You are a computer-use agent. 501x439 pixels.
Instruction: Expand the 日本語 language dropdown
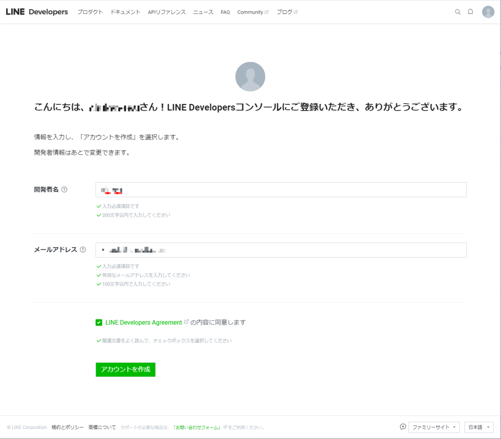click(x=479, y=427)
